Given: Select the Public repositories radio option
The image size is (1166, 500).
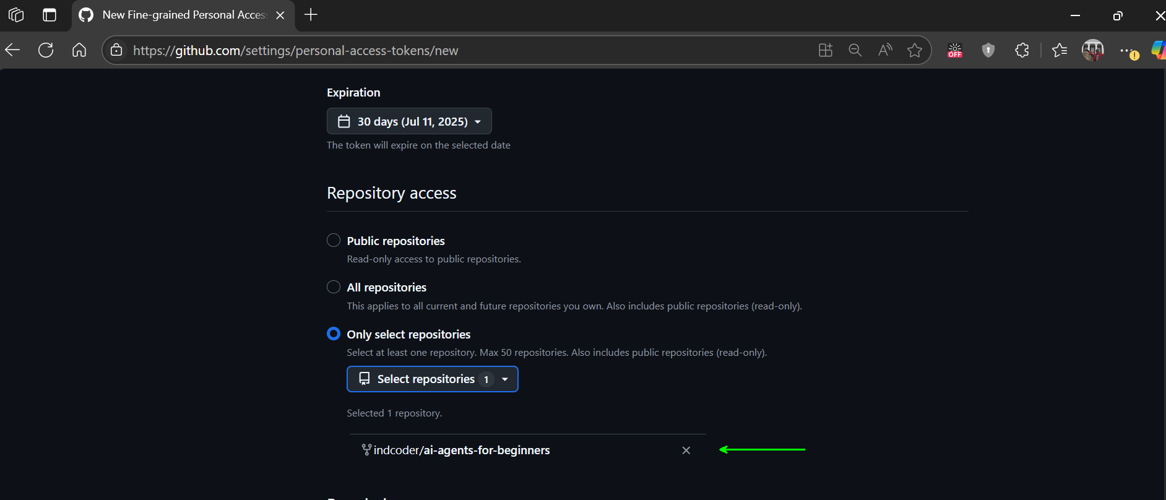Looking at the screenshot, I should pyautogui.click(x=334, y=240).
